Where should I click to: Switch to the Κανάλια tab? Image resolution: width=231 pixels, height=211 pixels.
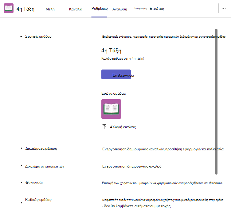tap(76, 9)
